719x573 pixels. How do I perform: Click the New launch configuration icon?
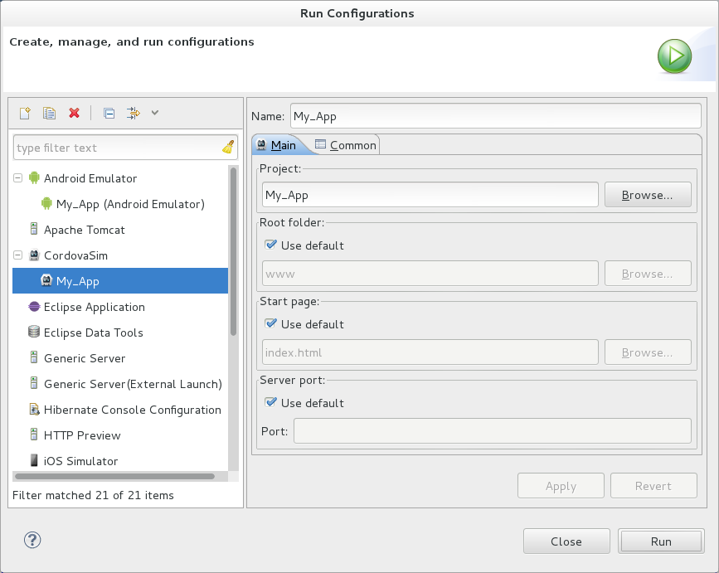25,113
